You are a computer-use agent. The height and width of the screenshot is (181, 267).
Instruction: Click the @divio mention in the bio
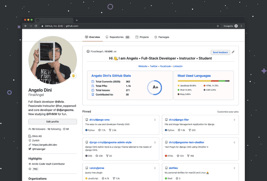[x=59, y=102]
